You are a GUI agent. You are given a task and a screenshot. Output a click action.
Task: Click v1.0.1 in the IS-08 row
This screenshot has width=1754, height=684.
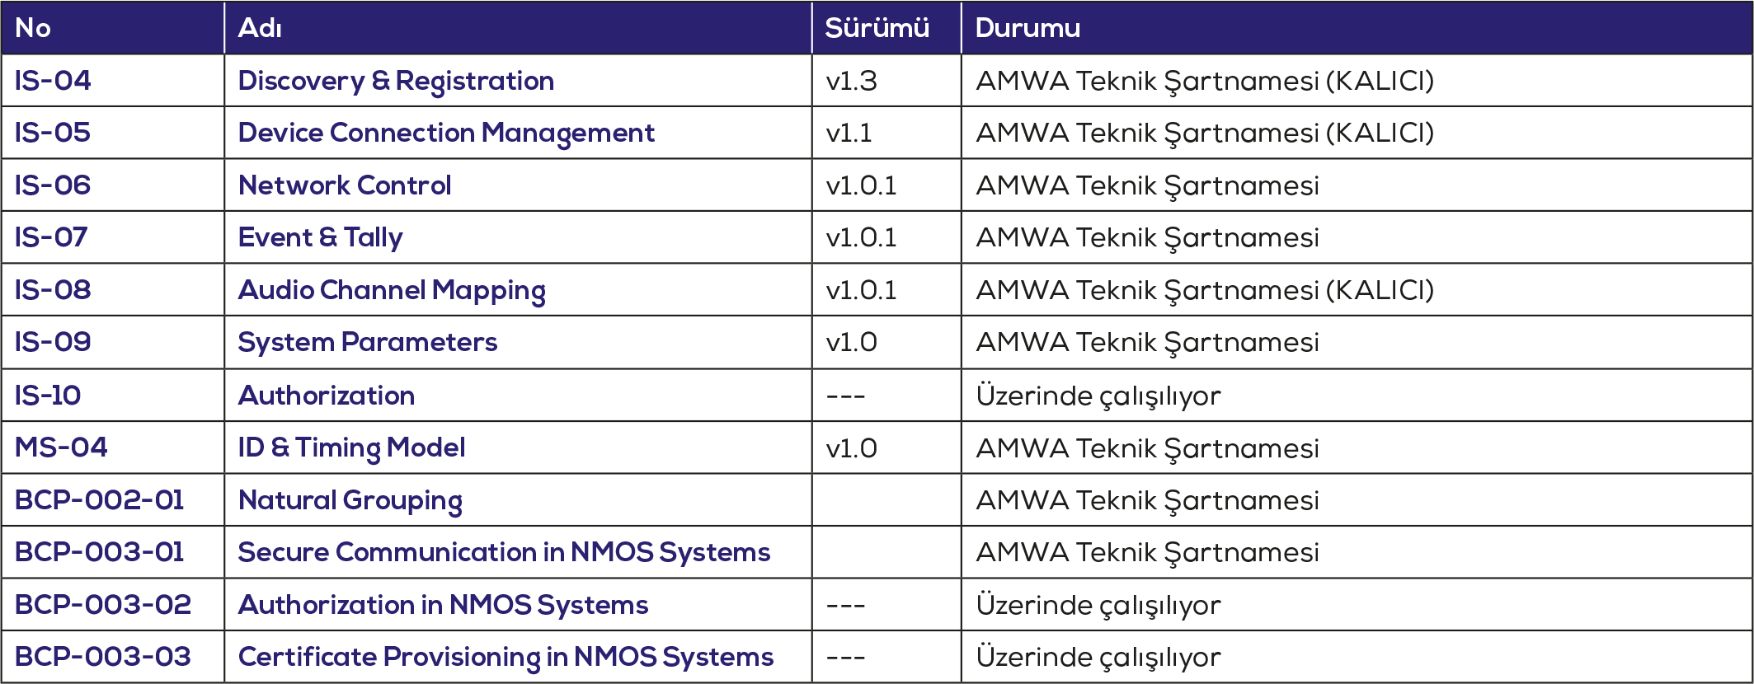(x=861, y=290)
